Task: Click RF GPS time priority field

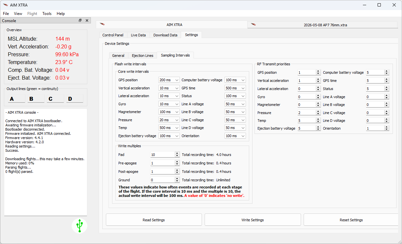Action: [377, 81]
